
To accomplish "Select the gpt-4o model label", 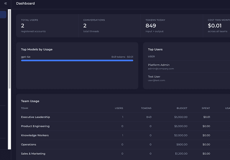I will pos(26,57).
